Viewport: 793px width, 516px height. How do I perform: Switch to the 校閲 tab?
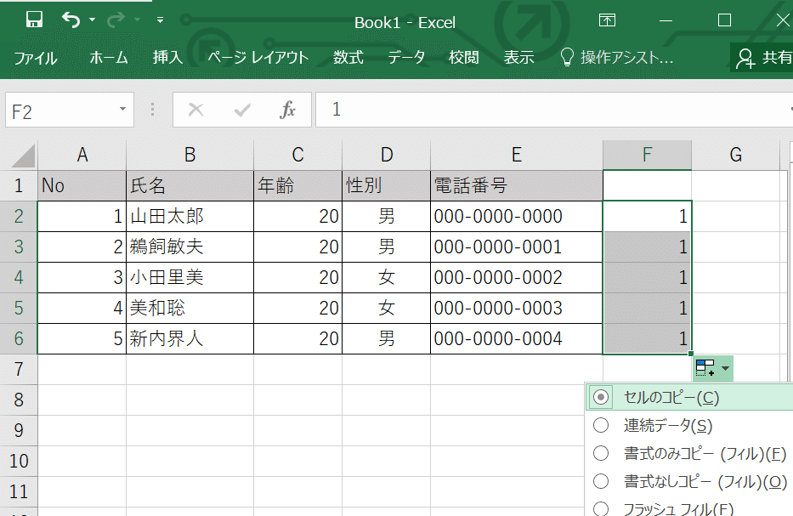click(x=463, y=58)
